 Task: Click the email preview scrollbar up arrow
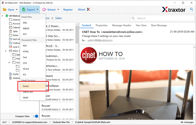click(194, 47)
